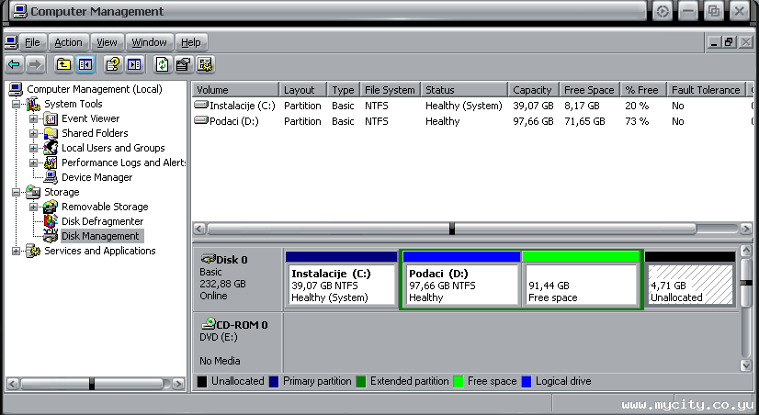Click the System Tools icon

coord(33,104)
